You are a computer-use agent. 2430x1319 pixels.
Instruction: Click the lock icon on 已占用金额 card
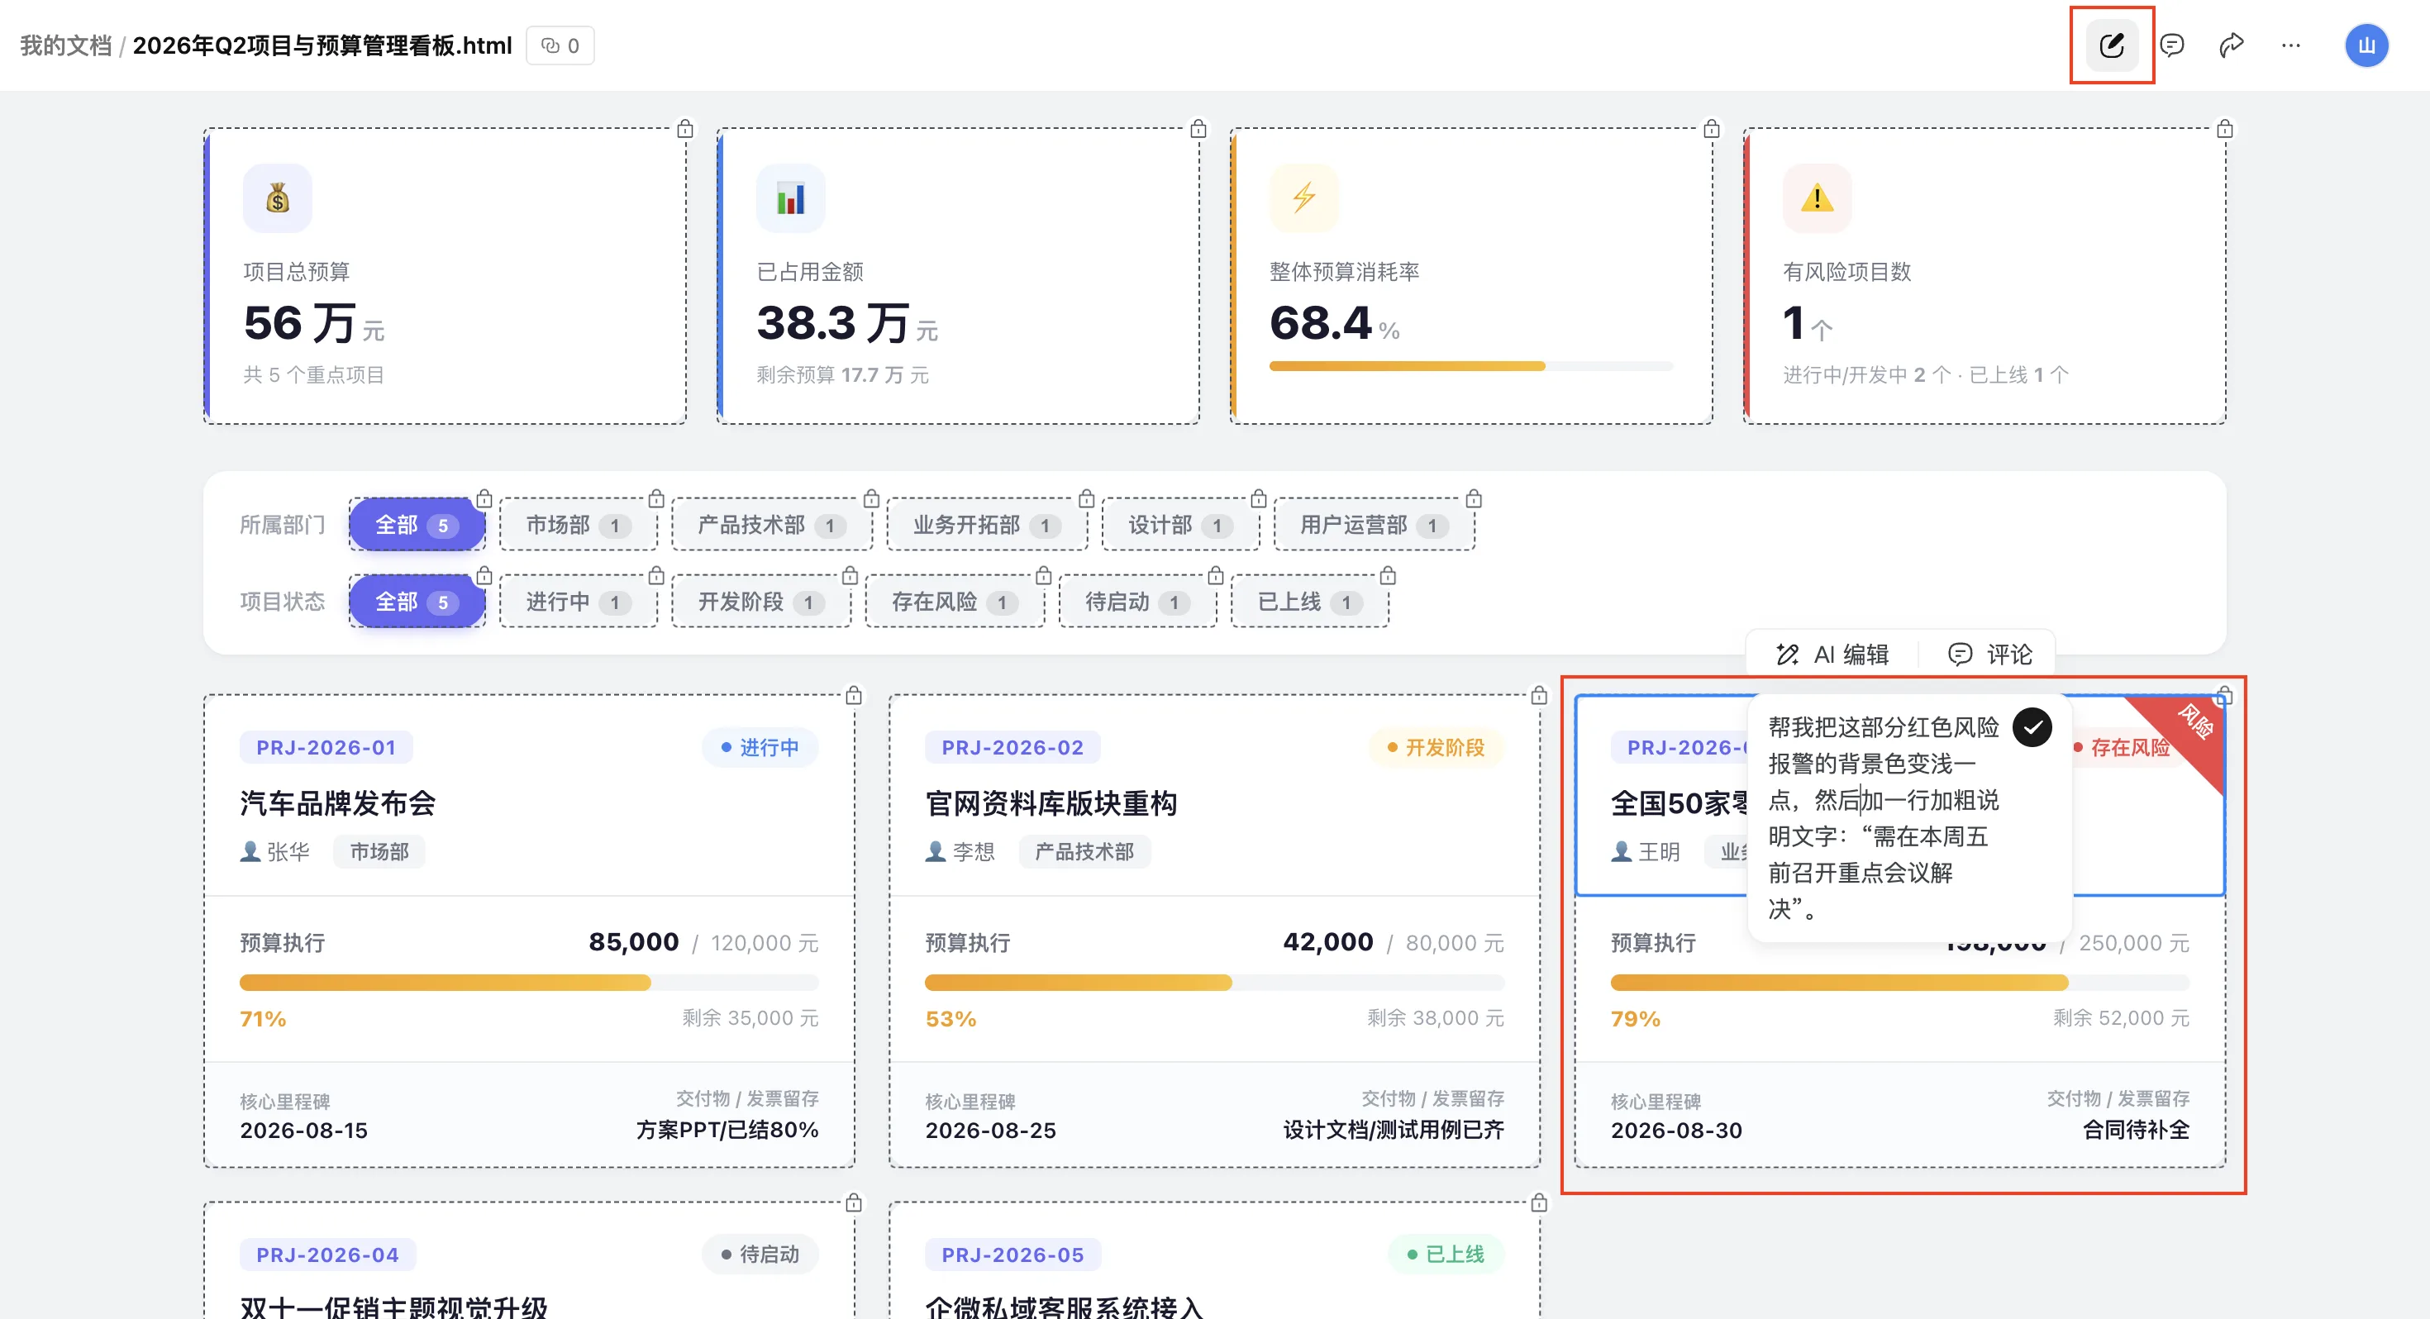pyautogui.click(x=1198, y=128)
